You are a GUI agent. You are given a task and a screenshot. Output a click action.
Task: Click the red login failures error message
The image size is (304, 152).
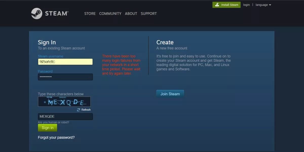[121, 65]
